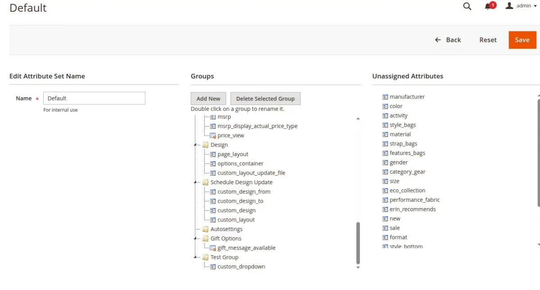Click the manufacturer attribute icon
The width and height of the screenshot is (540, 290).
(385, 97)
